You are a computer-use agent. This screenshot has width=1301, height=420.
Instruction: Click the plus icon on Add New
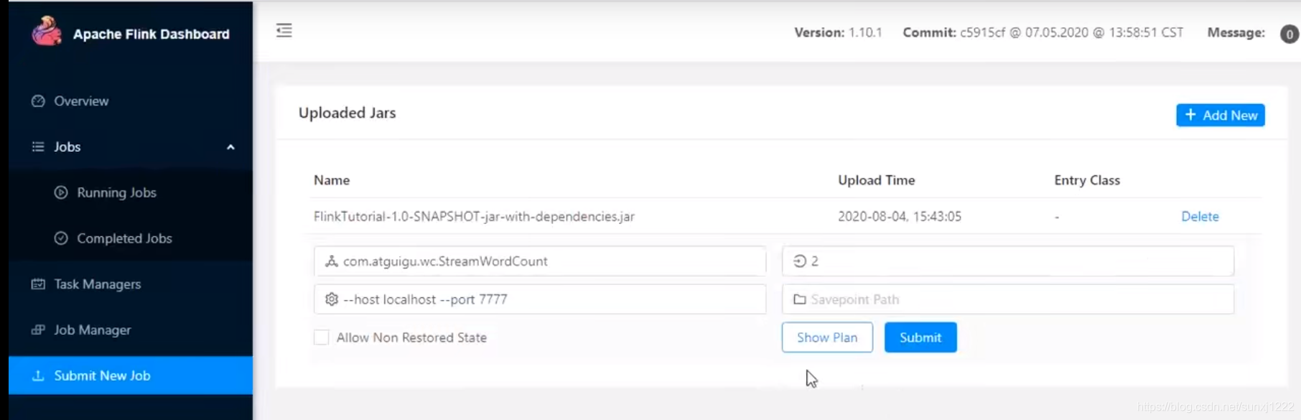click(1190, 115)
